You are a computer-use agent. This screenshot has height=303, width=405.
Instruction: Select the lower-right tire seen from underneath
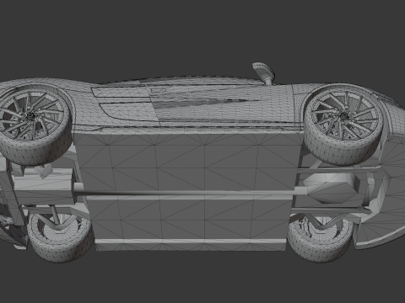click(320, 238)
